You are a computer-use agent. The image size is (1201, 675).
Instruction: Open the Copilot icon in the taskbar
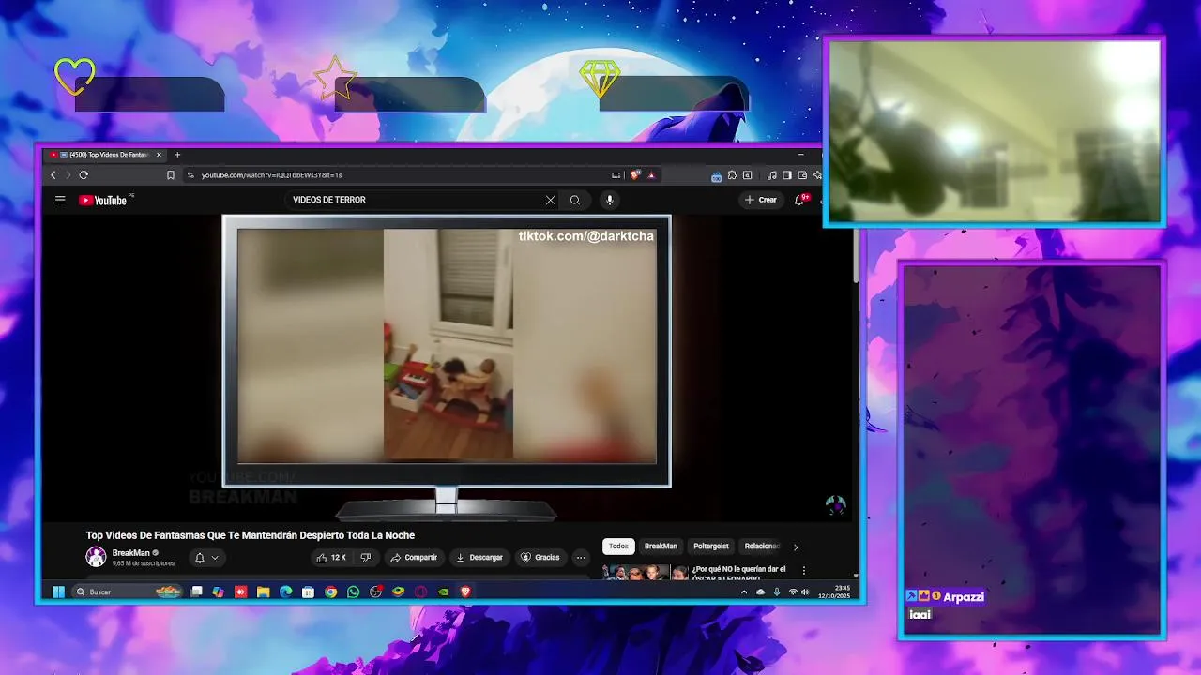pyautogui.click(x=219, y=592)
